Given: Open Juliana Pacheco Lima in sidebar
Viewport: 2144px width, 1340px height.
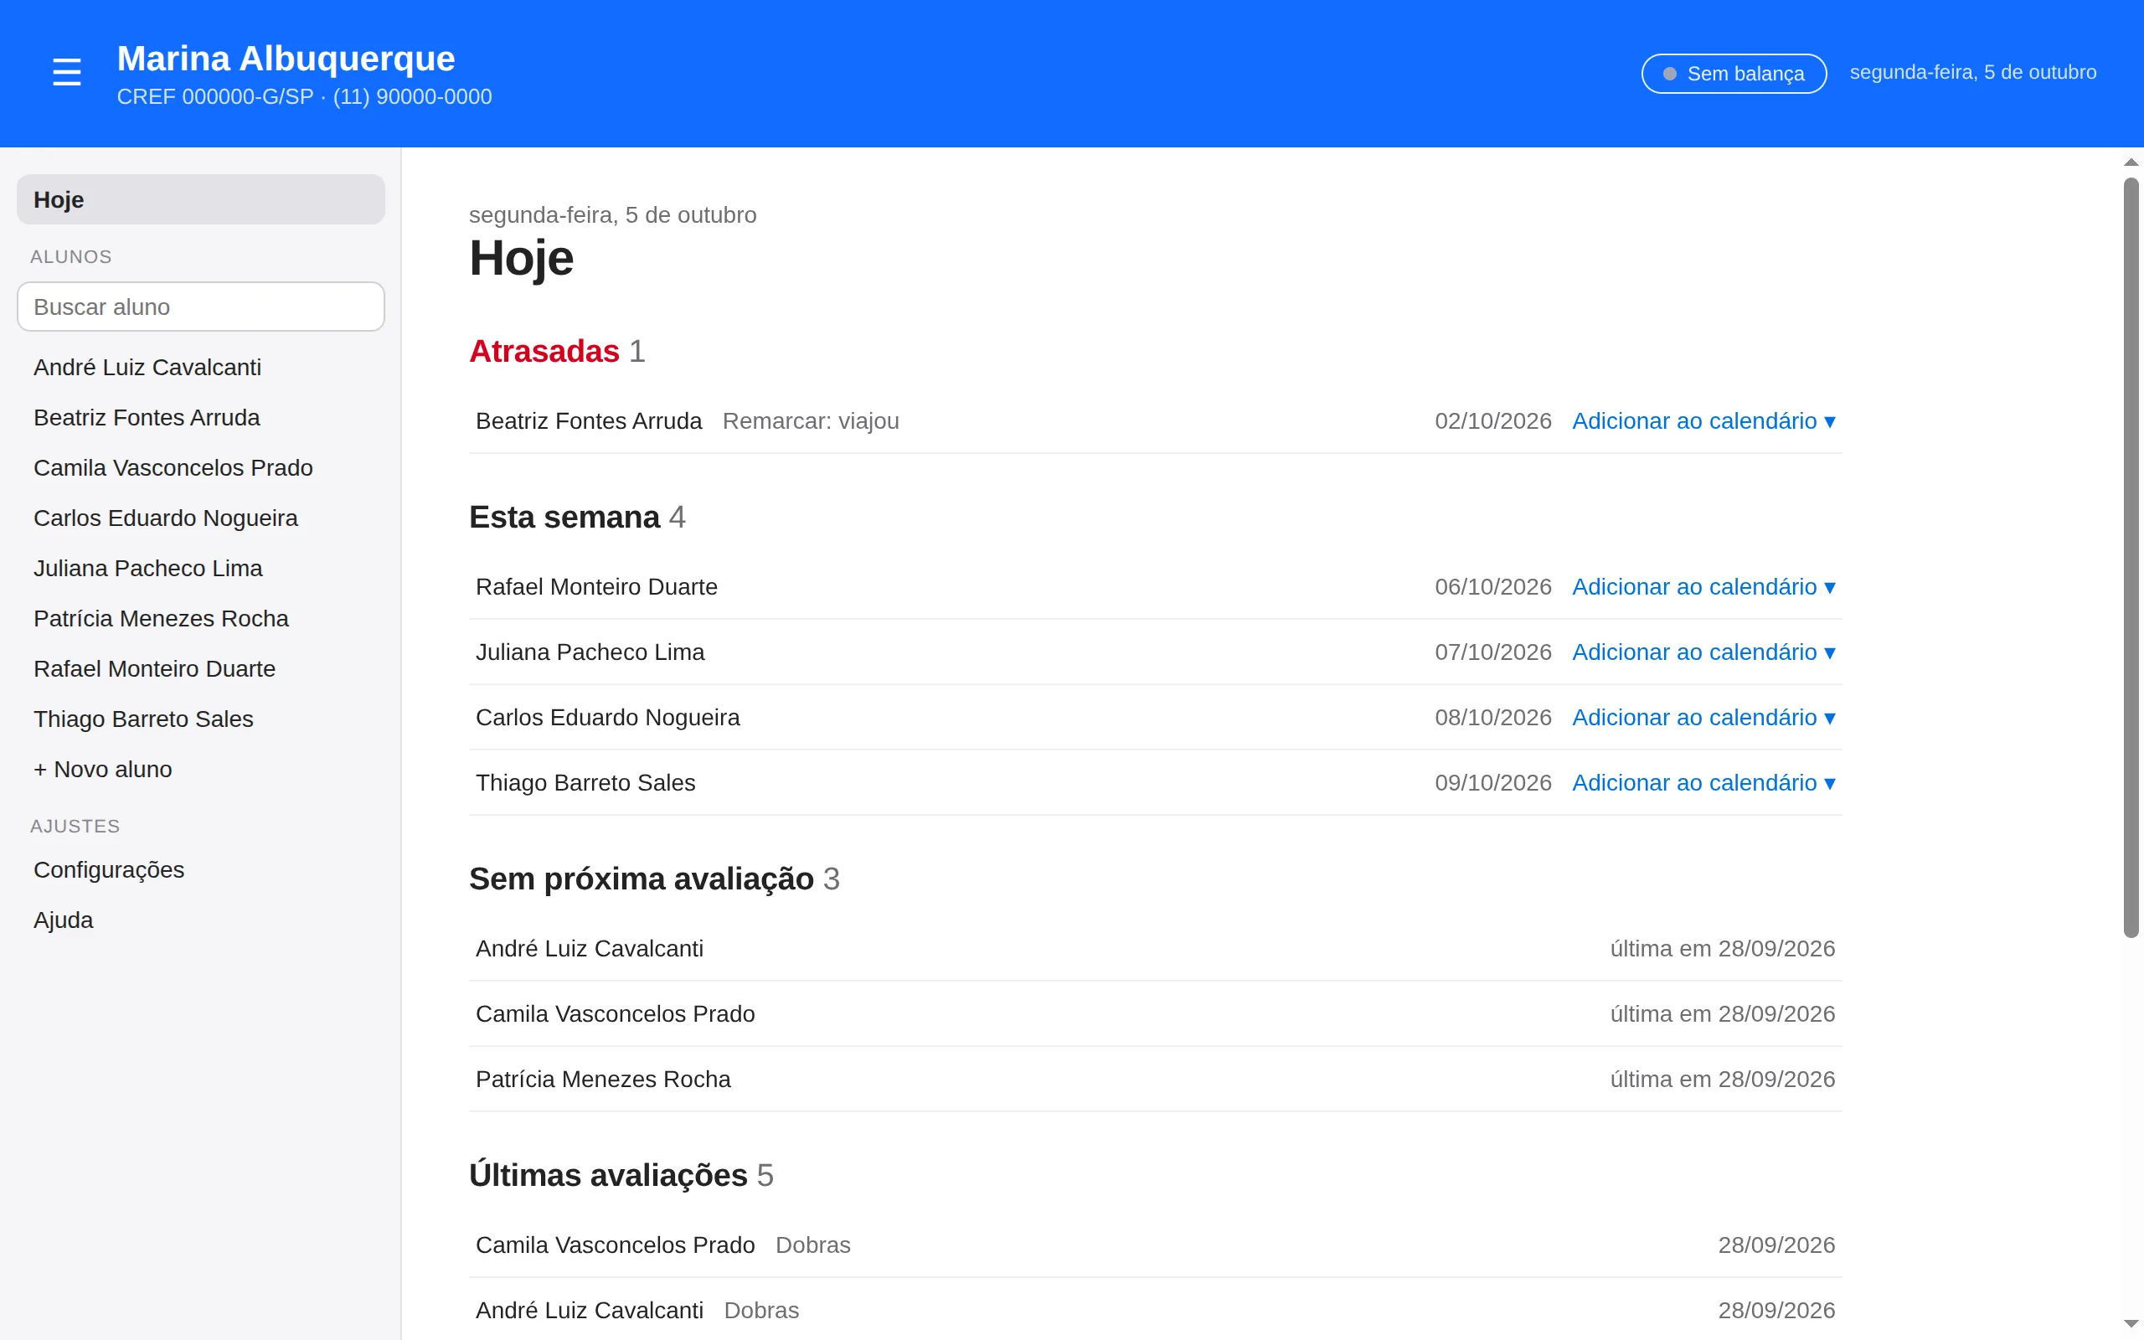Looking at the screenshot, I should coord(200,568).
